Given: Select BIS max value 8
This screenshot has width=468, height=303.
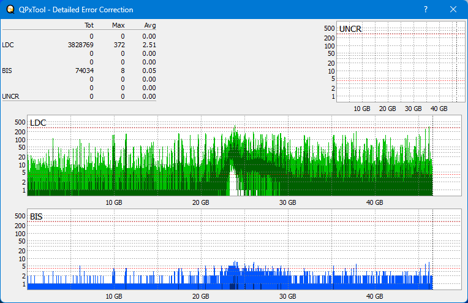Looking at the screenshot, I should (x=123, y=71).
